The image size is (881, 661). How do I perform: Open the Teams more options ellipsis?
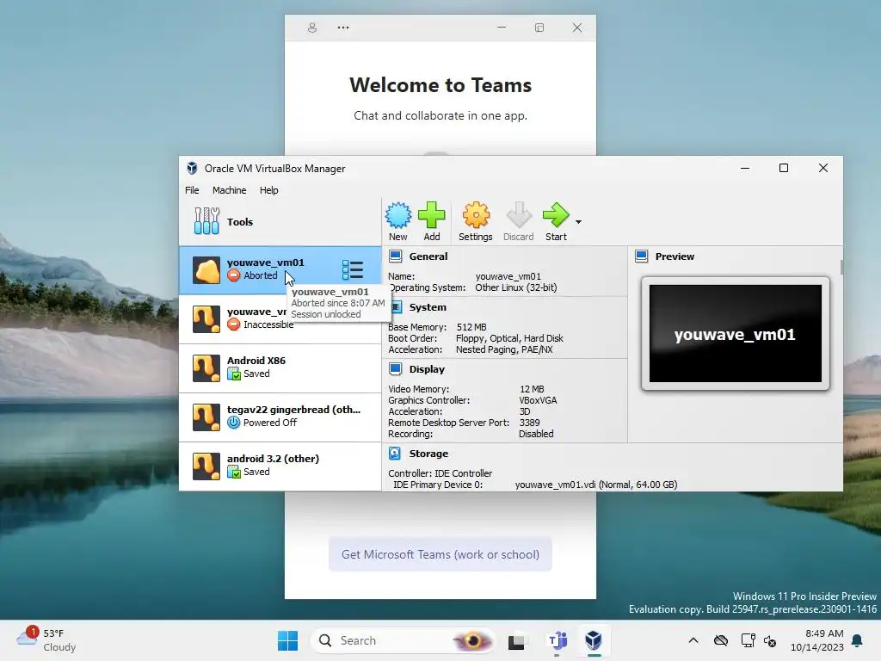click(343, 28)
